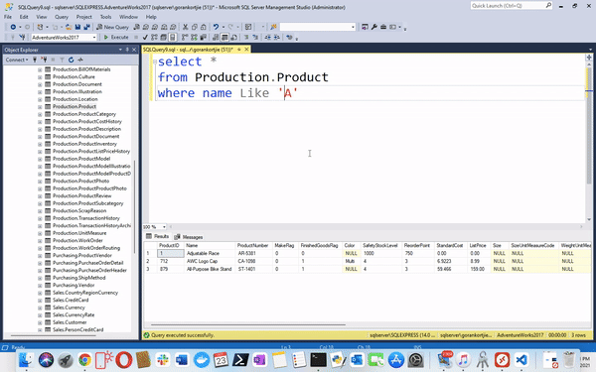Select Sales.CreditCard in the tree
The image size is (596, 372).
click(71, 300)
